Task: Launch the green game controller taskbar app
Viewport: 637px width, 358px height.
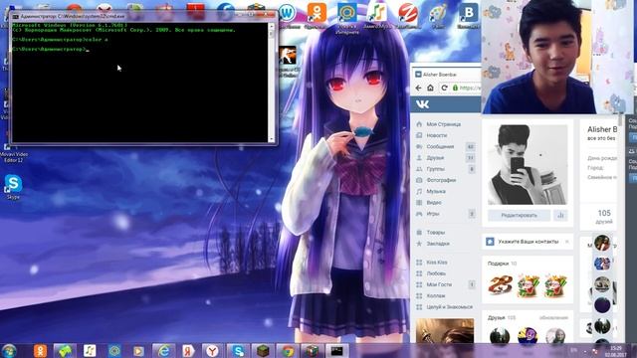Action: pos(65,351)
